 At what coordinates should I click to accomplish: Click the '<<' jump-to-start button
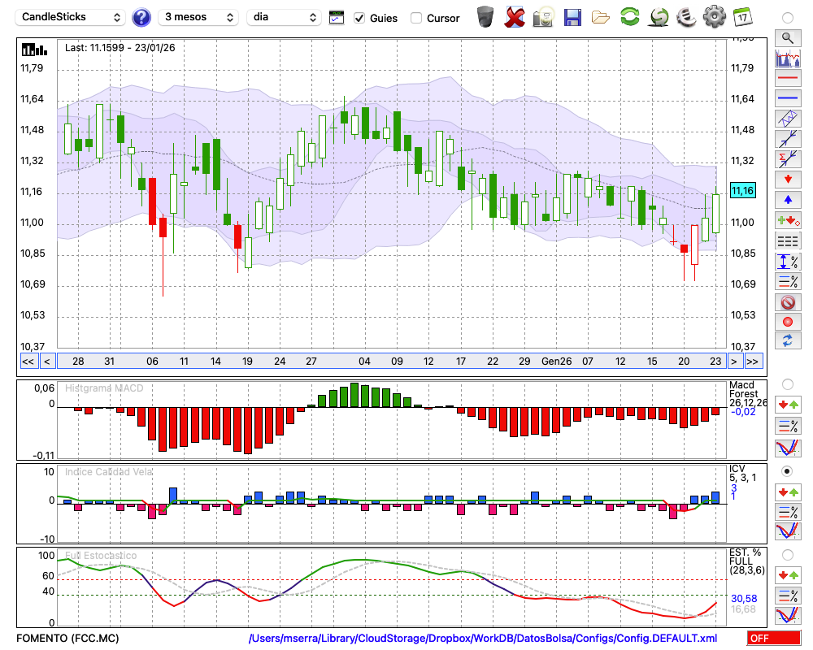coord(28,362)
